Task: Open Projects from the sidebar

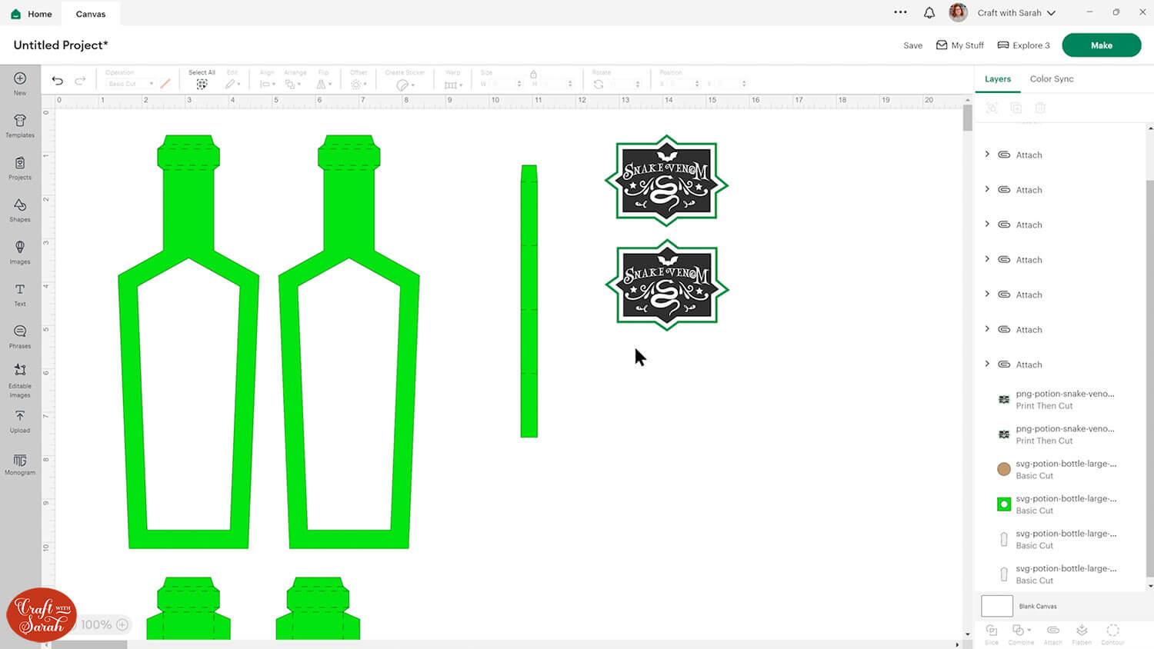Action: click(20, 168)
